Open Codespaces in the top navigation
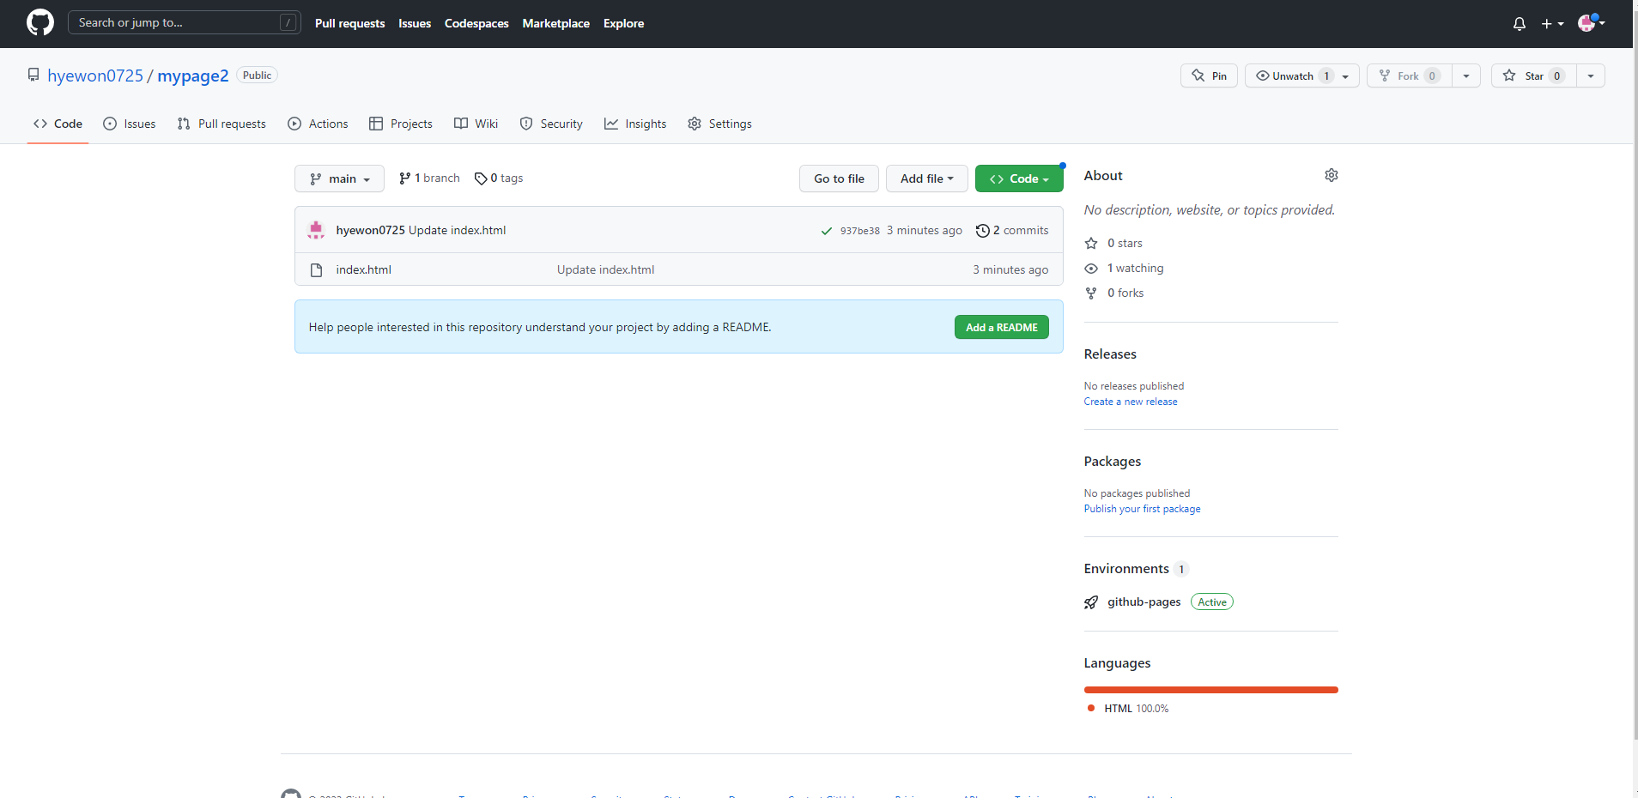The width and height of the screenshot is (1638, 798). 476,23
